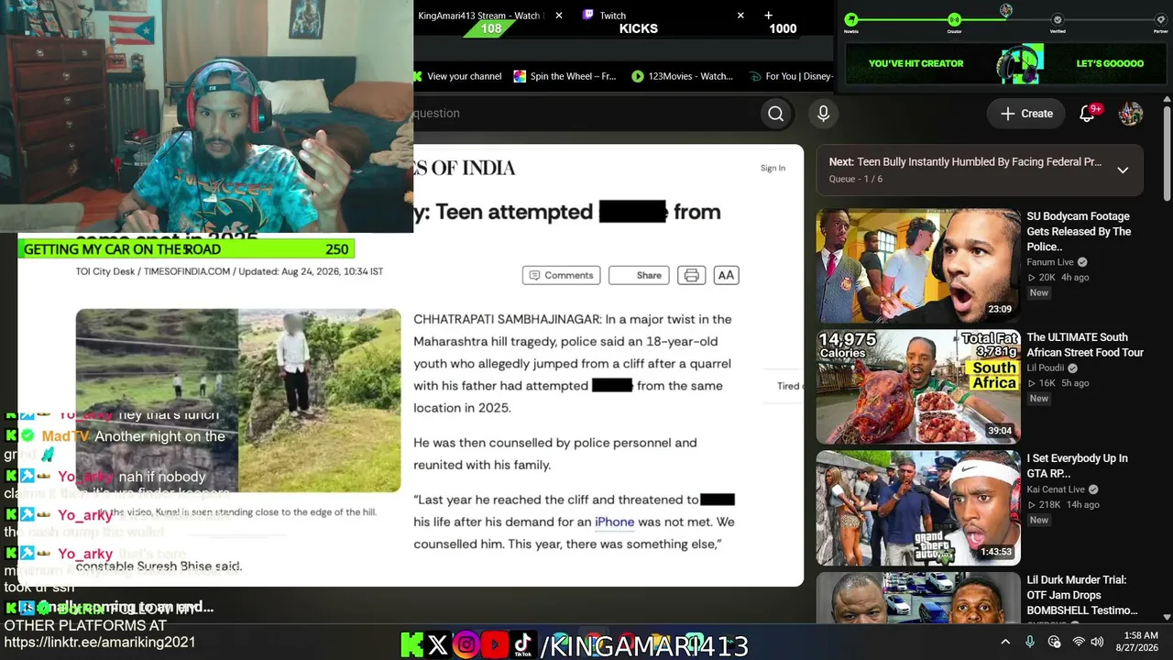Viewport: 1173px width, 660px height.
Task: Click the title 'The ULTIMATE South African Street Food Tour'
Action: tap(1085, 345)
